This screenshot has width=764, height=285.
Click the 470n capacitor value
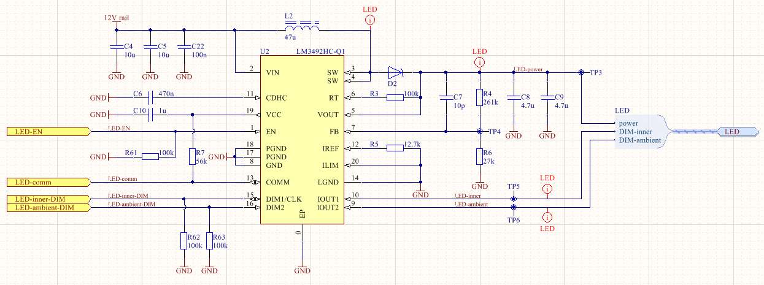point(166,94)
